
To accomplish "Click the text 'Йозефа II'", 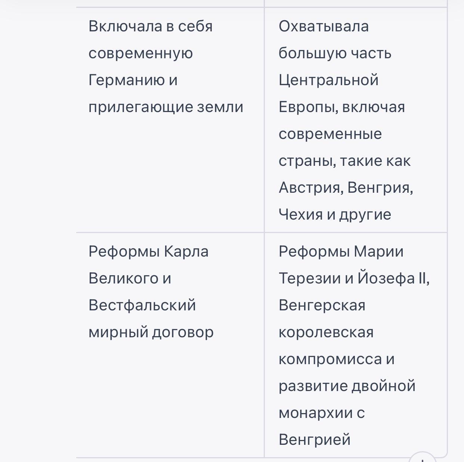I will pos(392,278).
